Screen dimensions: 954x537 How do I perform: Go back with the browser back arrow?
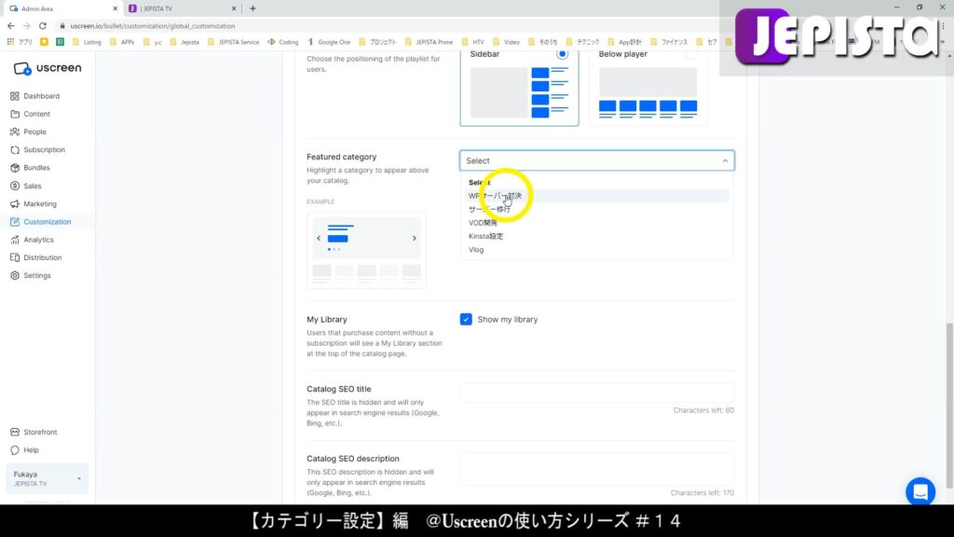11,26
